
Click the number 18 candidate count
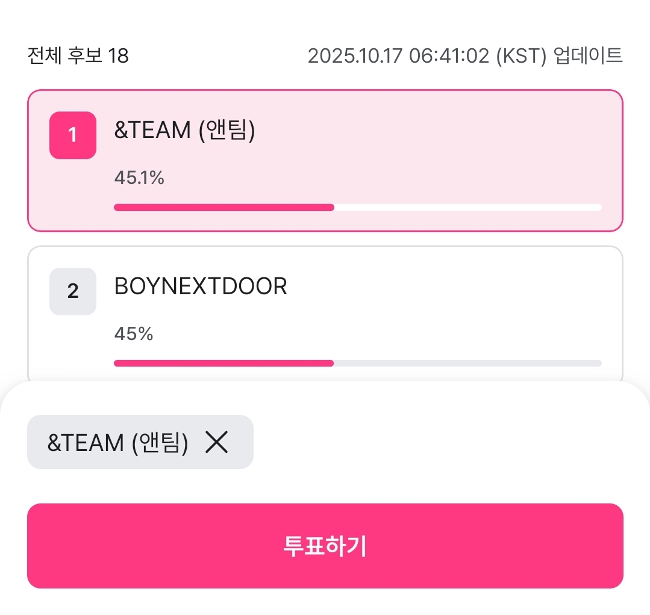pos(118,56)
